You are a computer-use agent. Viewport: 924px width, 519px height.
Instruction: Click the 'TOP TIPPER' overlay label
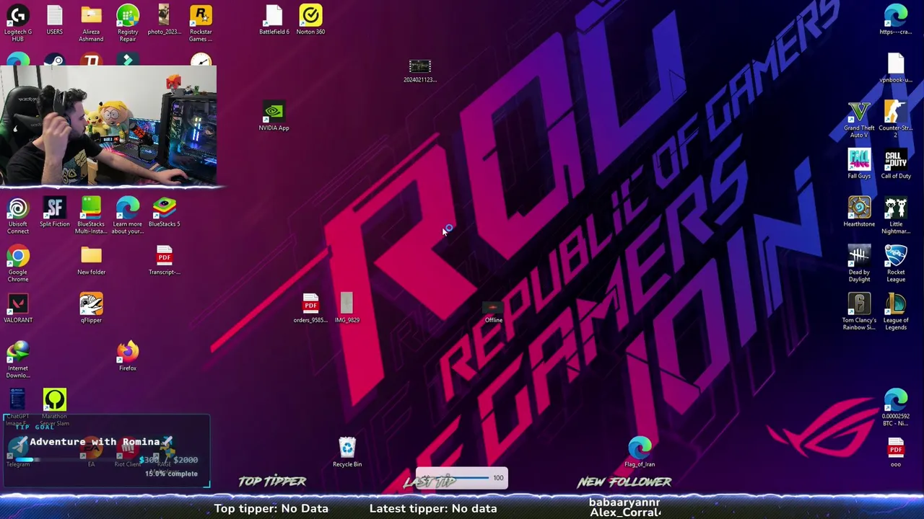pos(272,482)
